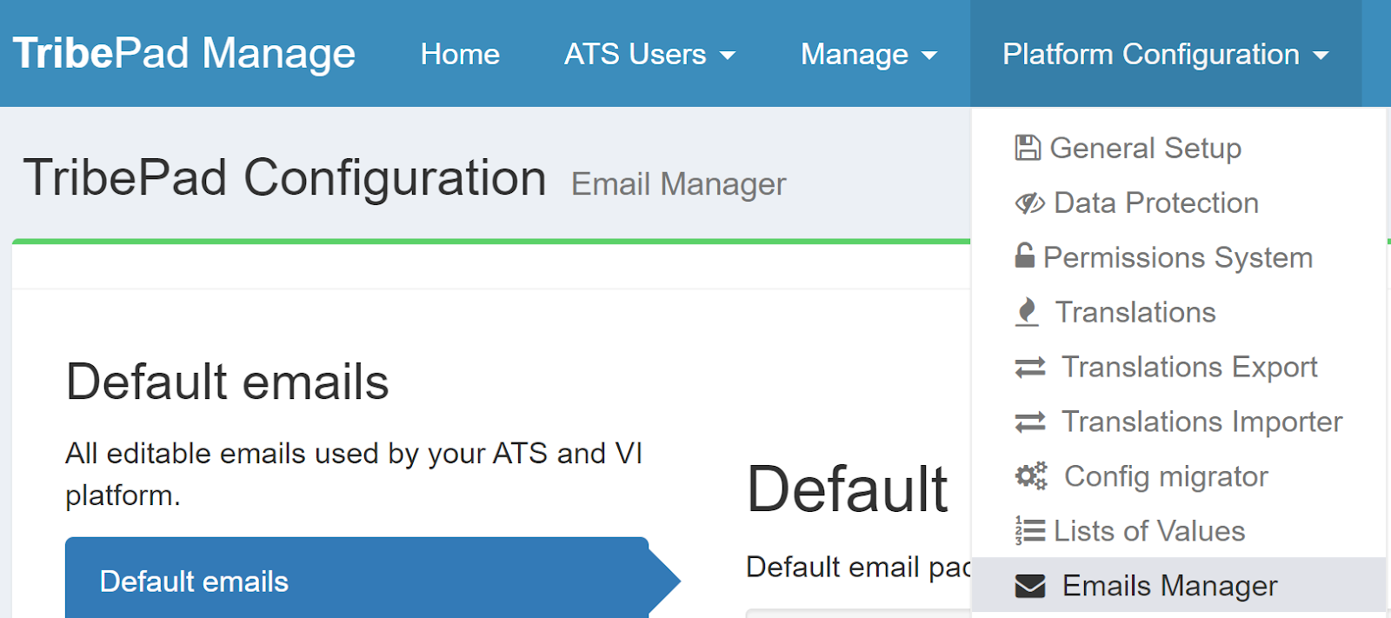This screenshot has width=1391, height=618.
Task: Open Lists of Values menu entry
Action: tap(1179, 531)
